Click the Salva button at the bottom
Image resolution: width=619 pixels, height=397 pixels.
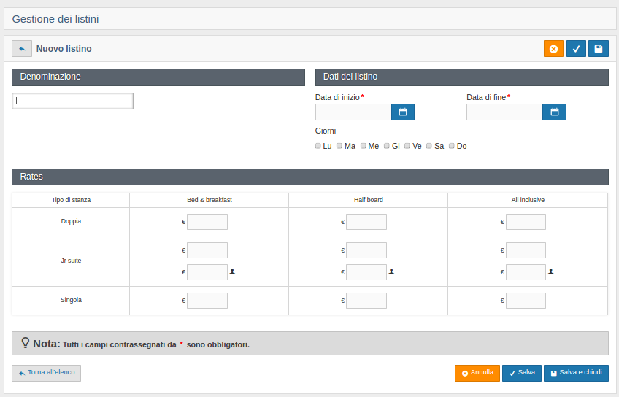[x=522, y=373]
